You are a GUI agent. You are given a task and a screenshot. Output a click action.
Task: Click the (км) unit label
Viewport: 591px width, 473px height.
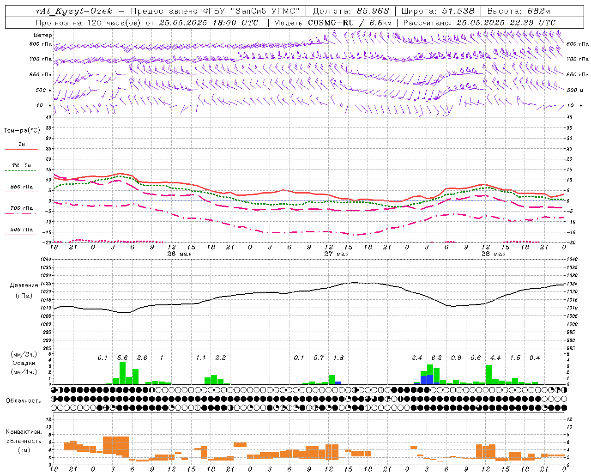click(24, 450)
